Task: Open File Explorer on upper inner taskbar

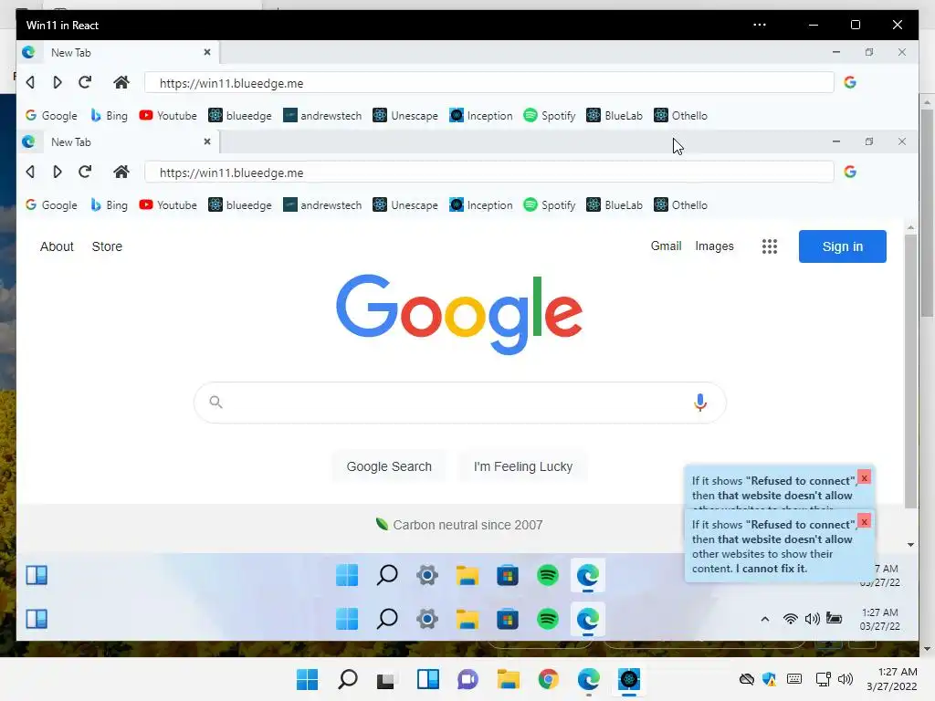Action: (x=467, y=575)
